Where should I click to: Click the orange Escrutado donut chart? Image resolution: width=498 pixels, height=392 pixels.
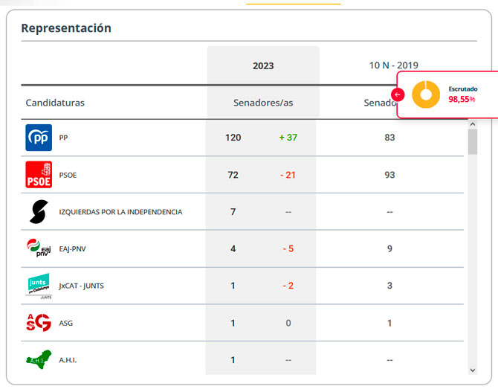click(x=426, y=94)
